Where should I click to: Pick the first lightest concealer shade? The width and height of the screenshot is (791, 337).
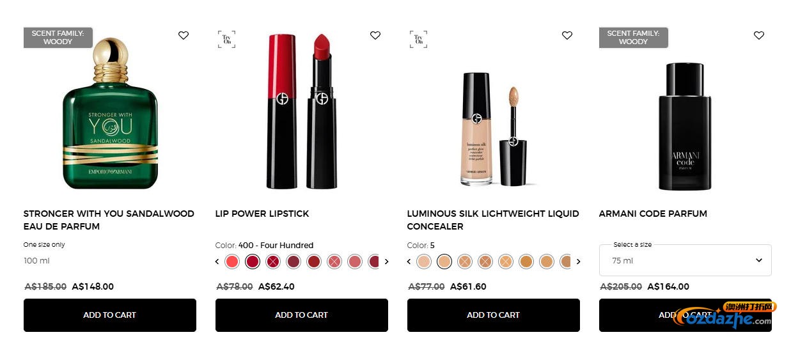pyautogui.click(x=424, y=262)
